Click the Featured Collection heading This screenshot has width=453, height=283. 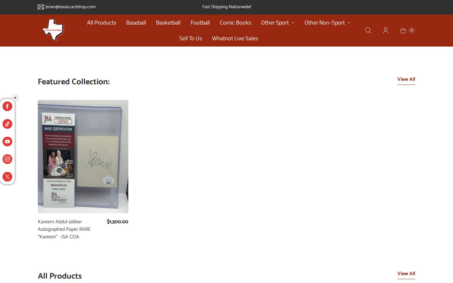tap(74, 82)
